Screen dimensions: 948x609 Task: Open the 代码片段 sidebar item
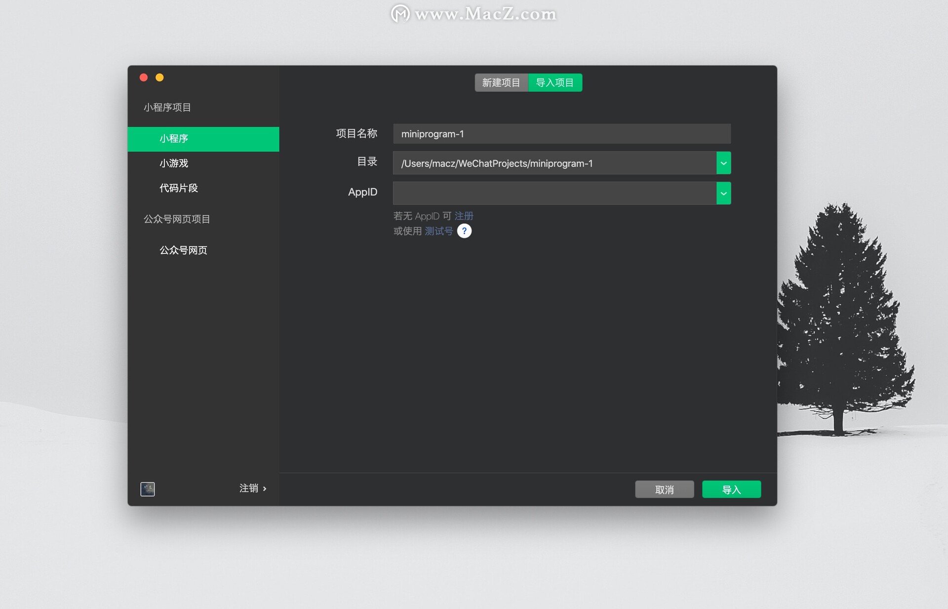point(178,188)
